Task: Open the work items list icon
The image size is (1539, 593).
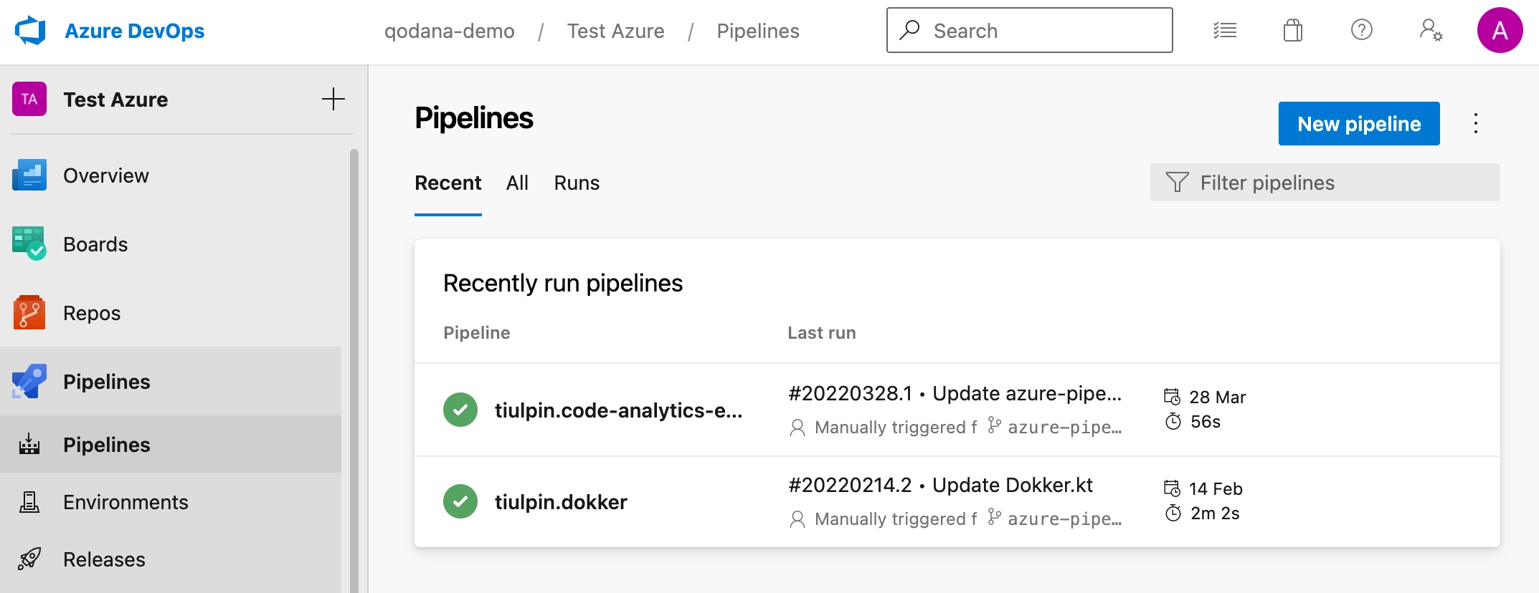Action: coord(1225,30)
